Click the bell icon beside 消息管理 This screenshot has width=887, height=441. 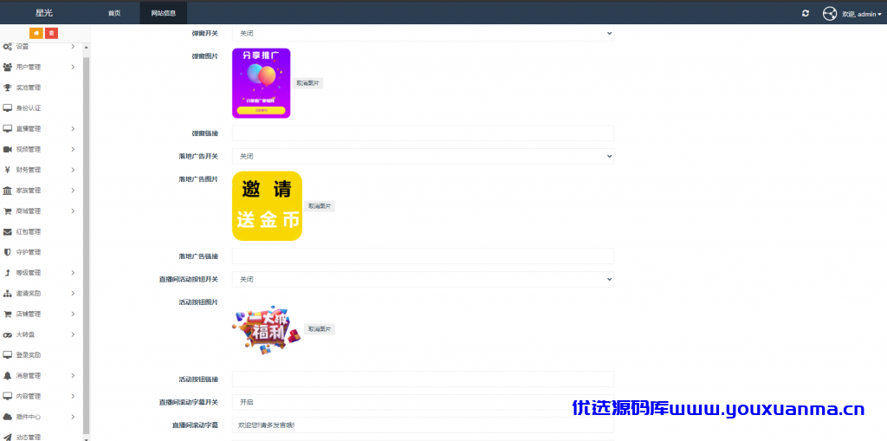pos(7,375)
